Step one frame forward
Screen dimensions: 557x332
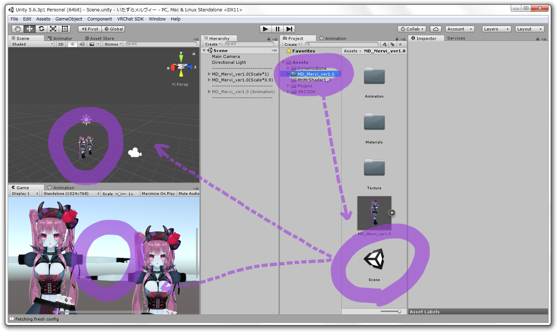click(x=289, y=29)
